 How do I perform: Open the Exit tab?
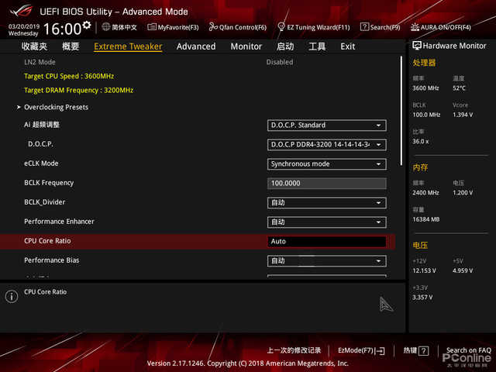(x=348, y=46)
